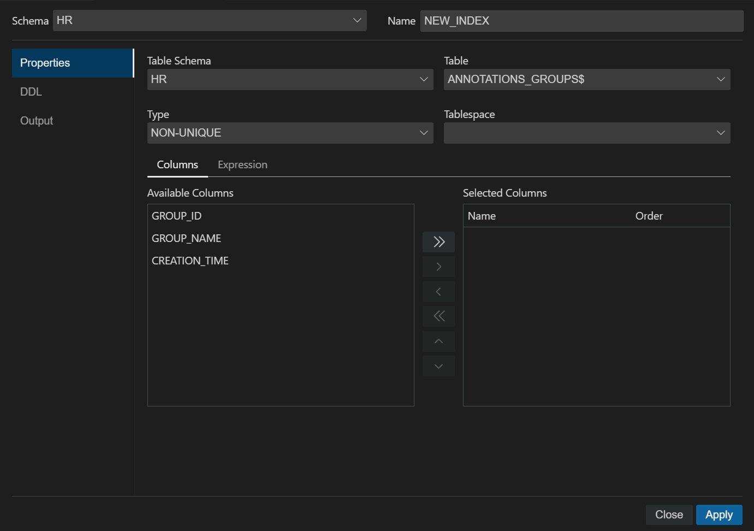Open the Schema dropdown chevron at top
Screen dimensions: 754x531
tap(358, 20)
